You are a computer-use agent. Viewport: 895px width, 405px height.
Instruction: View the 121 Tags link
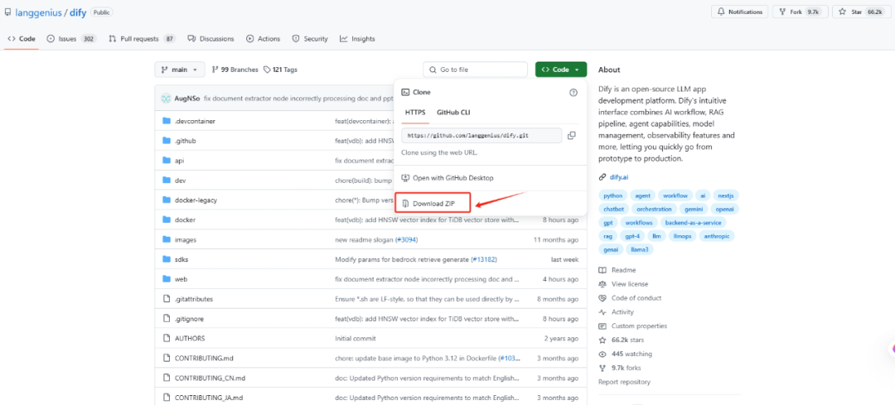click(280, 70)
